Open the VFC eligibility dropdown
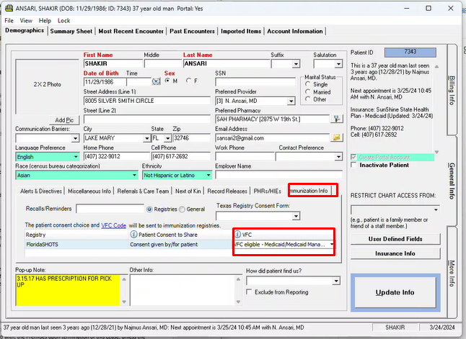This screenshot has height=339, width=466. click(331, 245)
